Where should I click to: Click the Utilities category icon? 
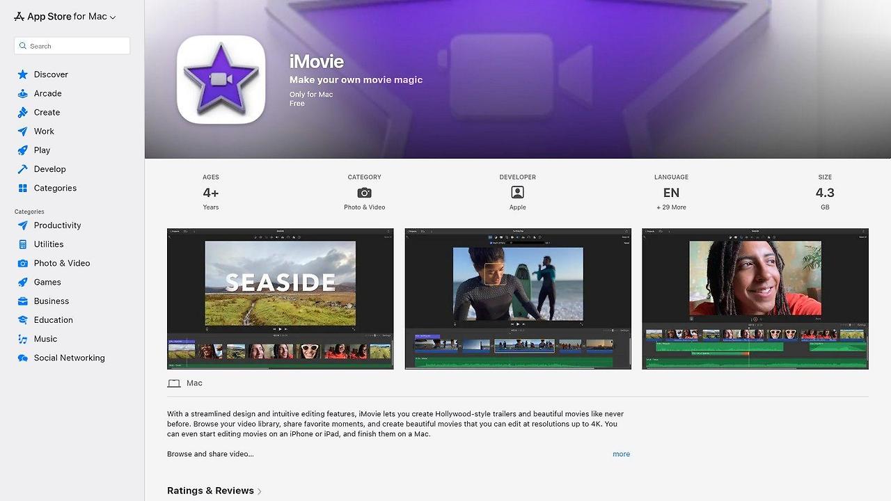pyautogui.click(x=23, y=244)
